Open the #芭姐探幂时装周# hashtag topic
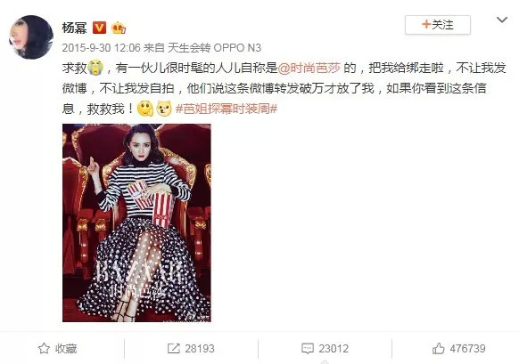Image resolution: width=519 pixels, height=364 pixels. [x=227, y=109]
